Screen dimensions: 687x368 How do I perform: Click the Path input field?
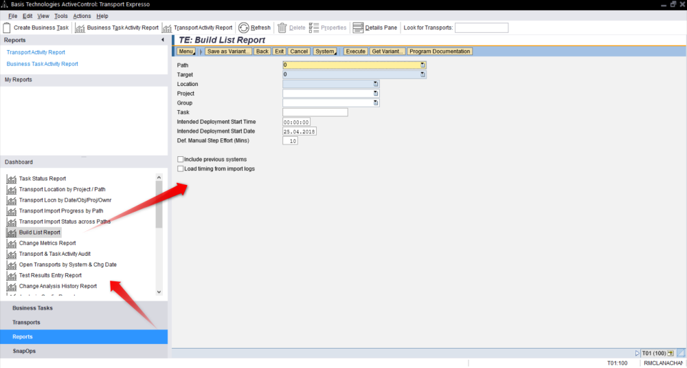(x=354, y=65)
